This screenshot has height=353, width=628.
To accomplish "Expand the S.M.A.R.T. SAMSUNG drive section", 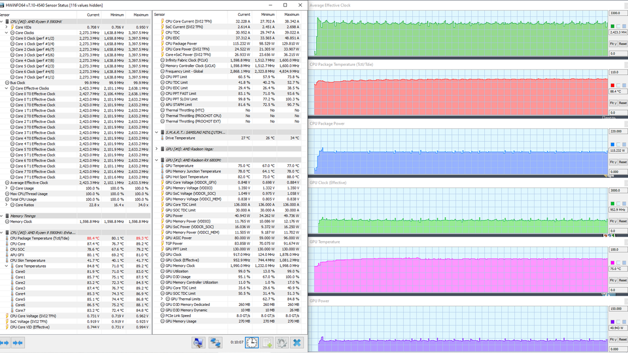I will [x=157, y=132].
